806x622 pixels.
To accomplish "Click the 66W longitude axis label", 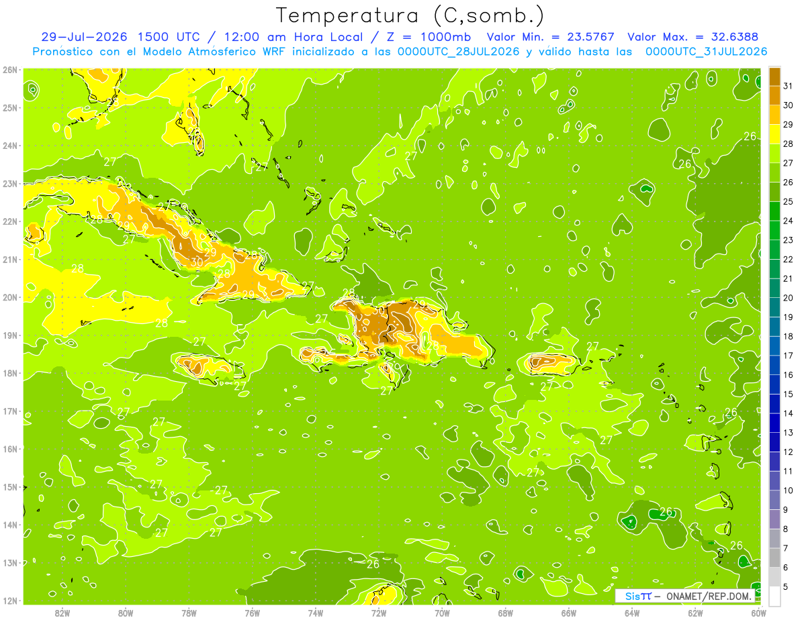I will coord(569,612).
